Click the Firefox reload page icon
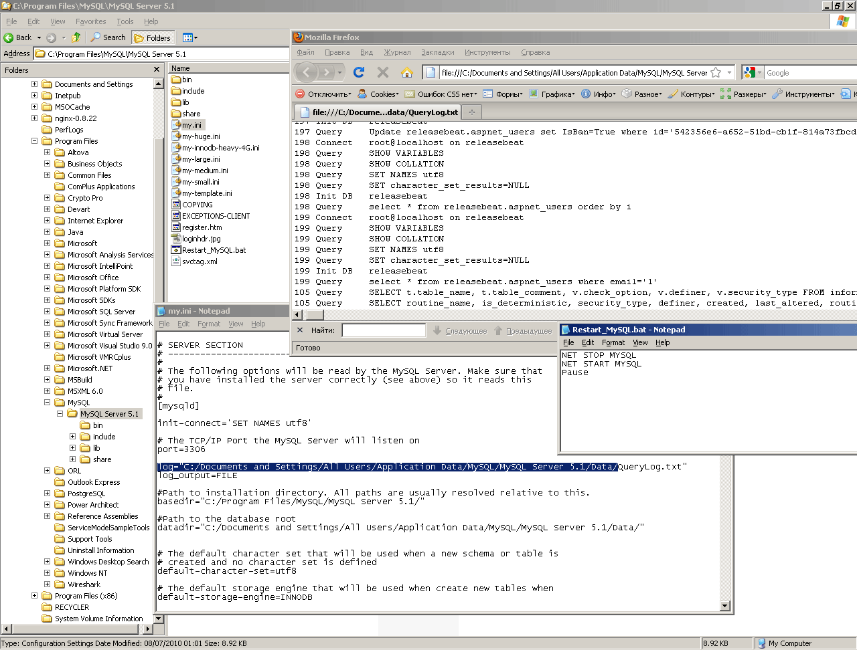Viewport: 857px width, 650px height. [x=359, y=72]
